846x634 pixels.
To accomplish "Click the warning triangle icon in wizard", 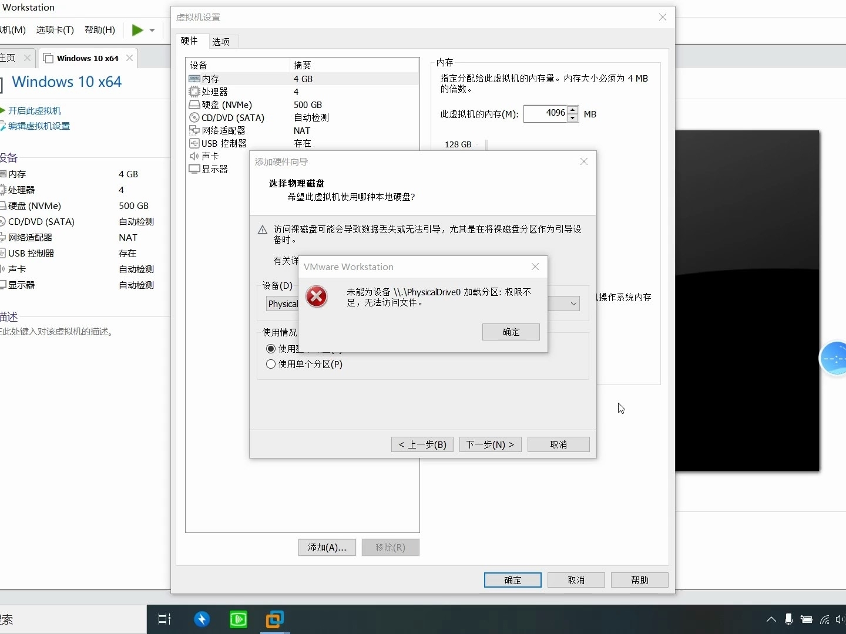I will click(263, 230).
